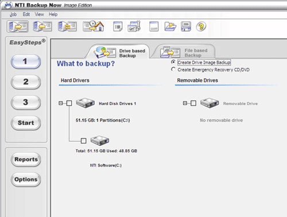This screenshot has width=287, height=217.
Task: Collapse the Hard Disk Drives 1 tree
Action: (61, 103)
